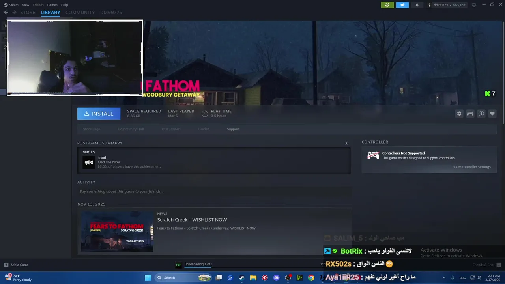Open game settings gear icon
Image resolution: width=505 pixels, height=284 pixels.
[459, 114]
